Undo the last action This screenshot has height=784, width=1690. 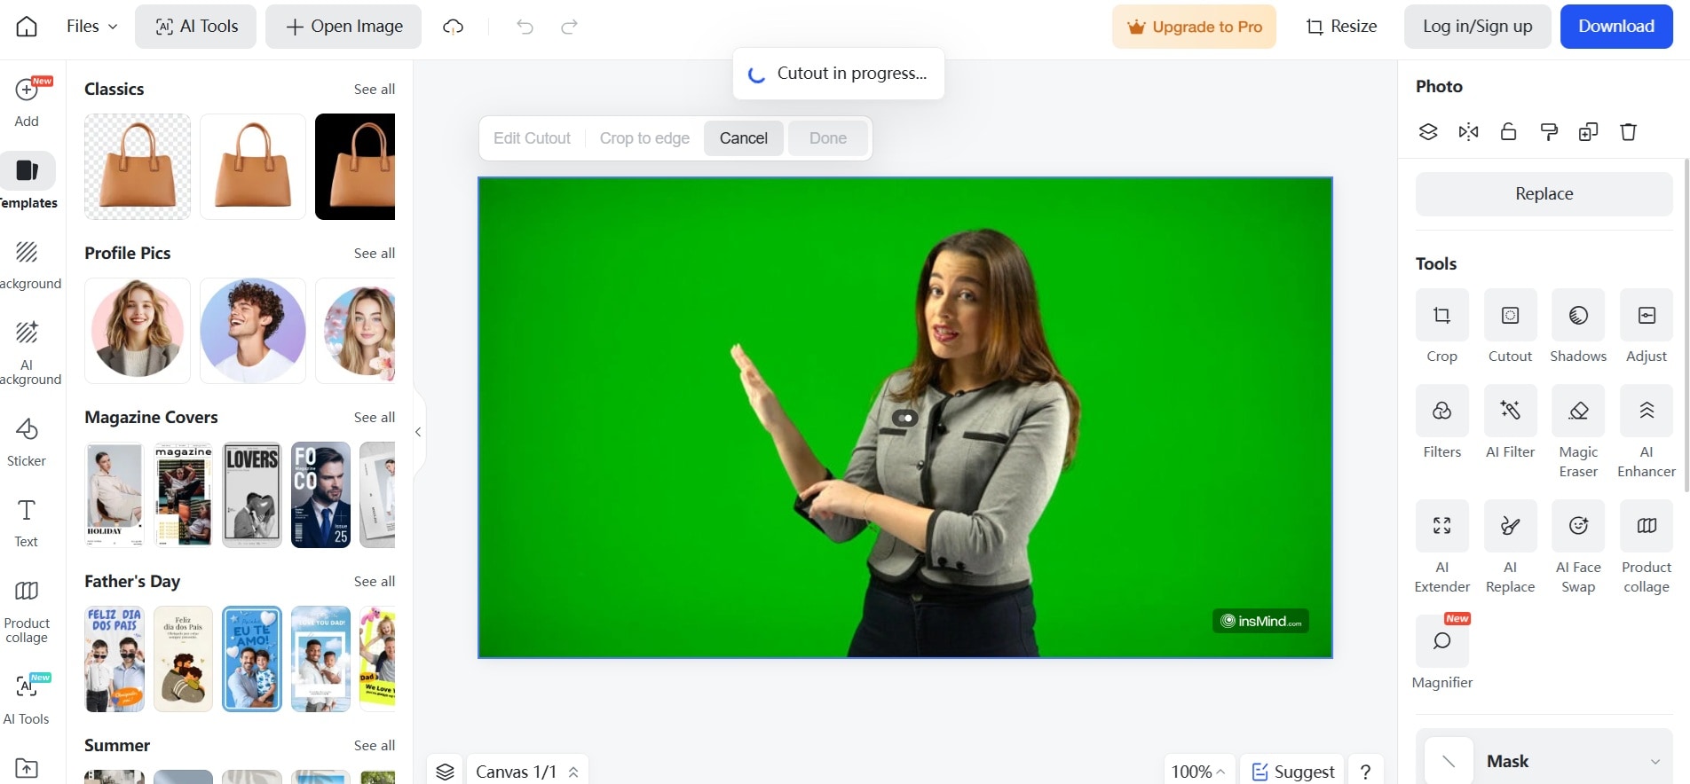pyautogui.click(x=525, y=27)
